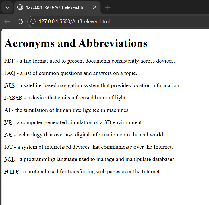Viewport: 209px width, 205px height.
Task: Close the Act3_eleven.html tab
Action: [95, 7]
